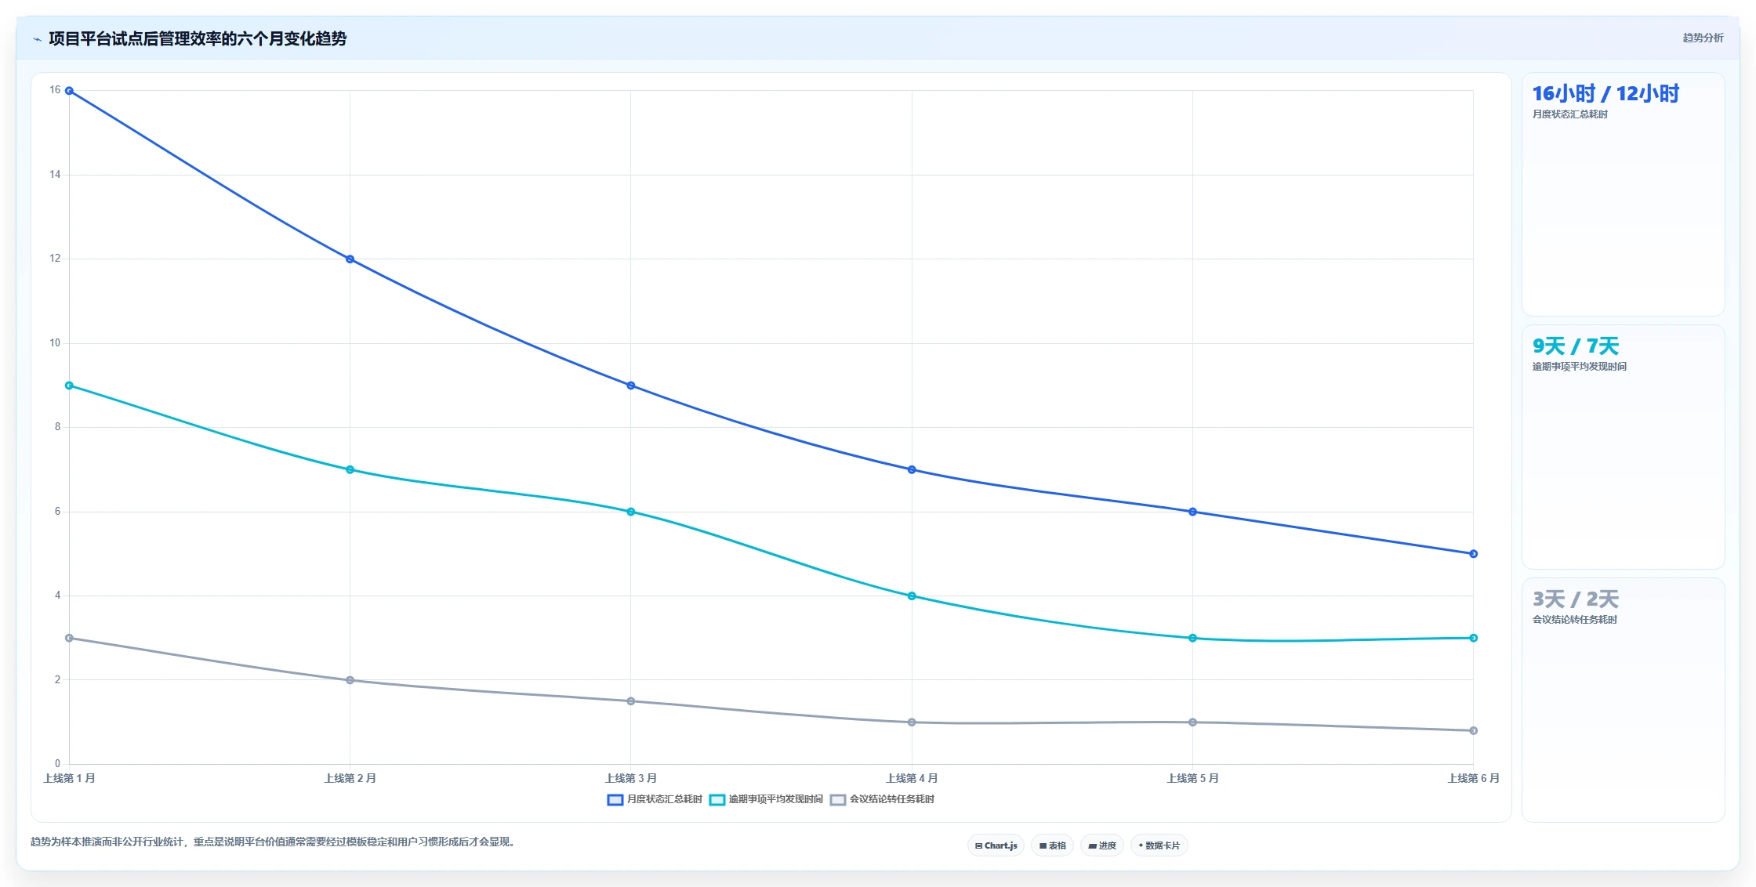The image size is (1756, 887).
Task: Toggle the 月度状态汇总耗时 legend entry
Action: [x=655, y=799]
